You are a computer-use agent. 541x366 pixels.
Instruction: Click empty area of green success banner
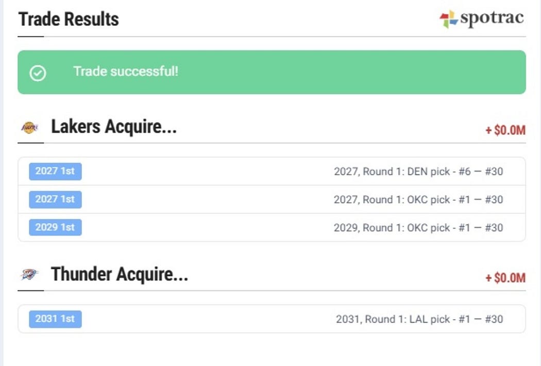tap(350, 72)
